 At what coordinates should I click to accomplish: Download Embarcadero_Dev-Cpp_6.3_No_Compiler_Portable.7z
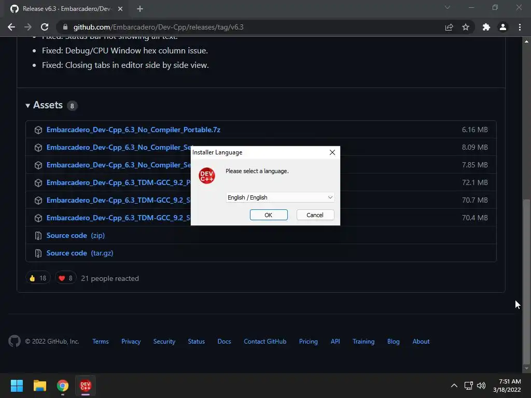click(133, 130)
